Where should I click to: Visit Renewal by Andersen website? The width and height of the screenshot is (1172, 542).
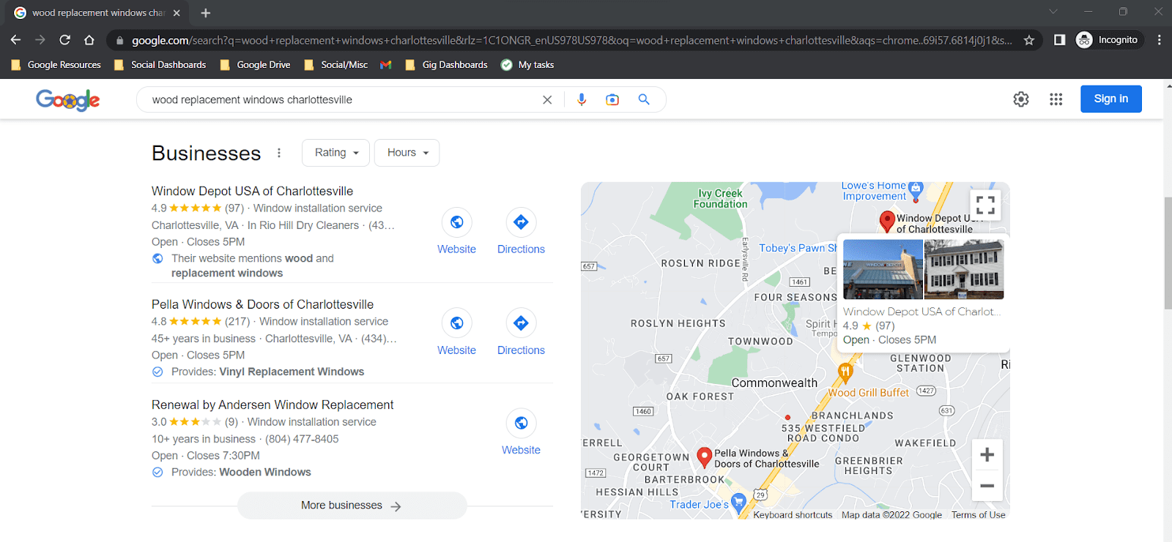point(521,433)
